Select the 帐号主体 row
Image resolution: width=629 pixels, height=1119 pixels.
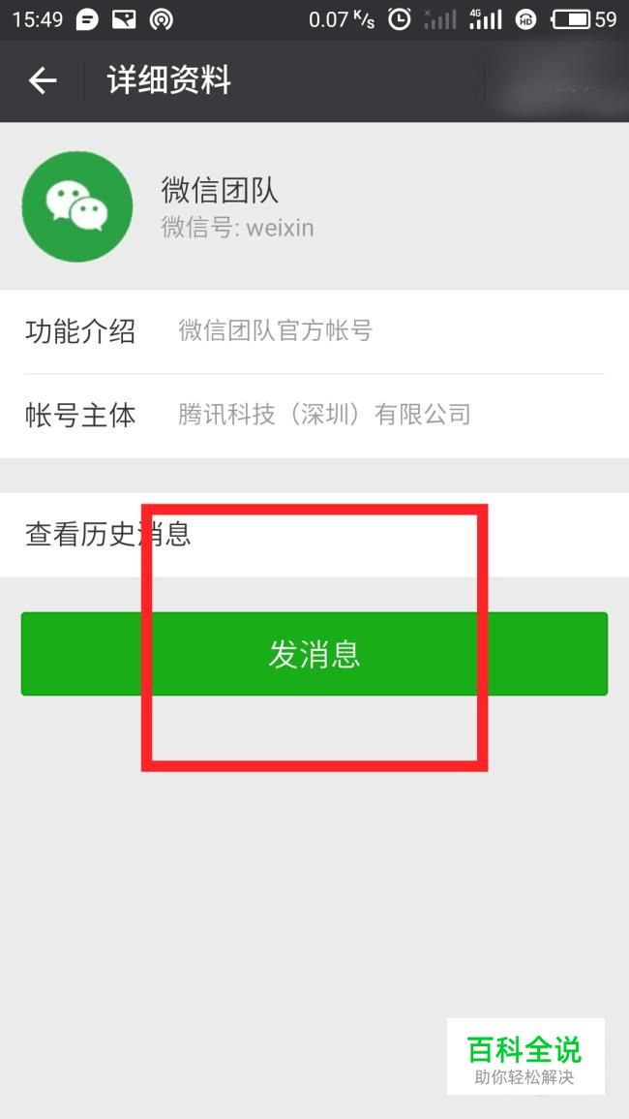(x=314, y=416)
